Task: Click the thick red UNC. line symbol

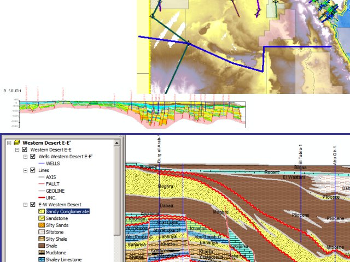Action: click(x=42, y=198)
